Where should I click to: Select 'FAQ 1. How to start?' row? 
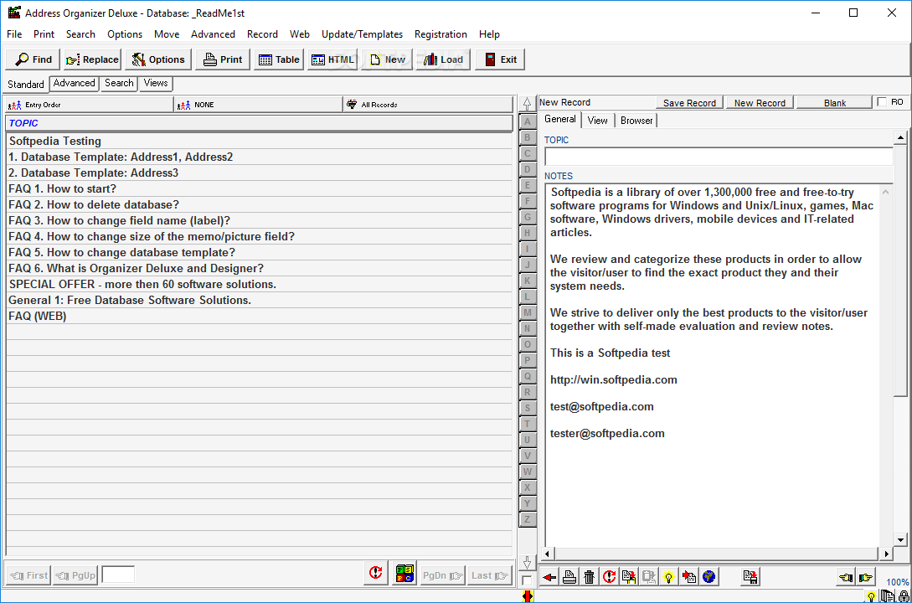pos(260,188)
